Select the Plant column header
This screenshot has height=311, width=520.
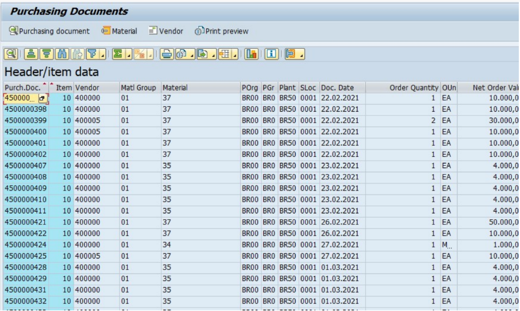(x=288, y=88)
